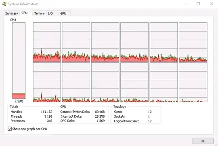Screen dimensions: 218x146
Task: Click the Interrupt Delta label
Action: click(71, 116)
